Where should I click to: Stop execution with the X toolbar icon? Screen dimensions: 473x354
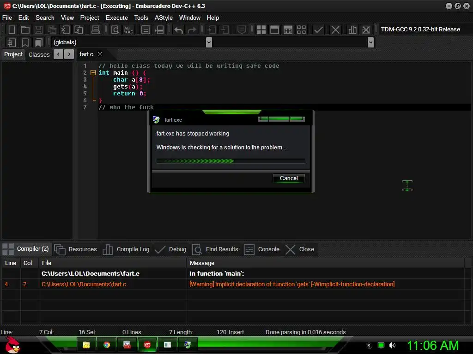click(335, 29)
